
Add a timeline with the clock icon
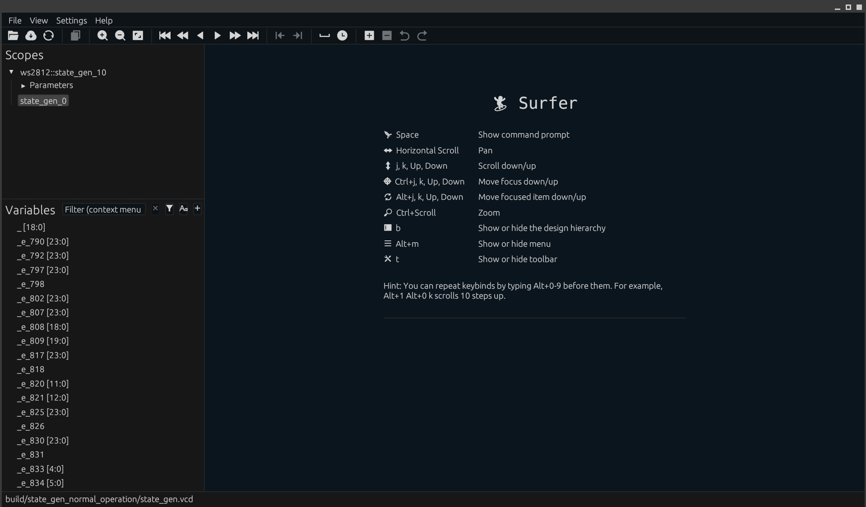(343, 36)
